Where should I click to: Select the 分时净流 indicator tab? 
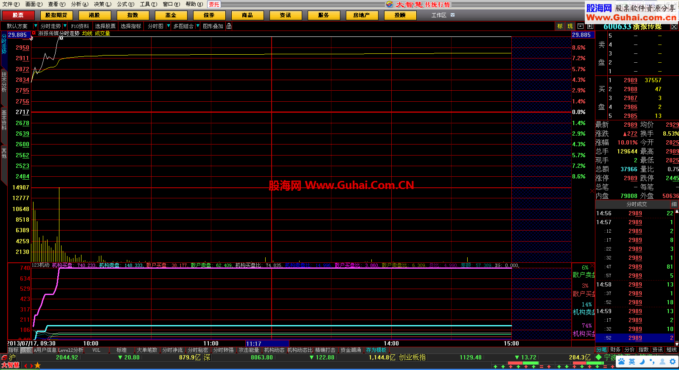[172, 350]
